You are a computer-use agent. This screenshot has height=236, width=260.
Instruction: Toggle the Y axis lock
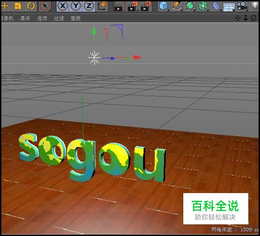pos(76,6)
